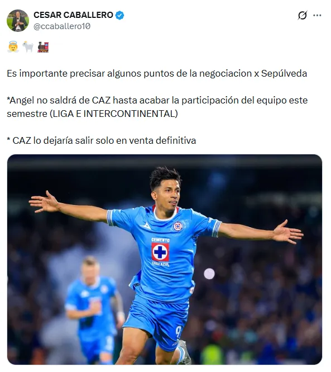331x372 pixels.
Task: Click the Cemento Cruz Azul sponsor logo
Action: tap(160, 252)
